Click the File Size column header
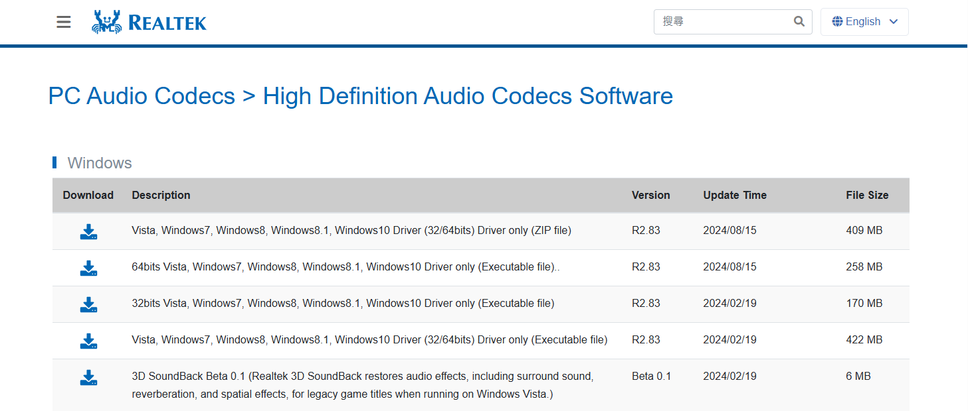Viewport: 968px width, 411px height. point(867,196)
